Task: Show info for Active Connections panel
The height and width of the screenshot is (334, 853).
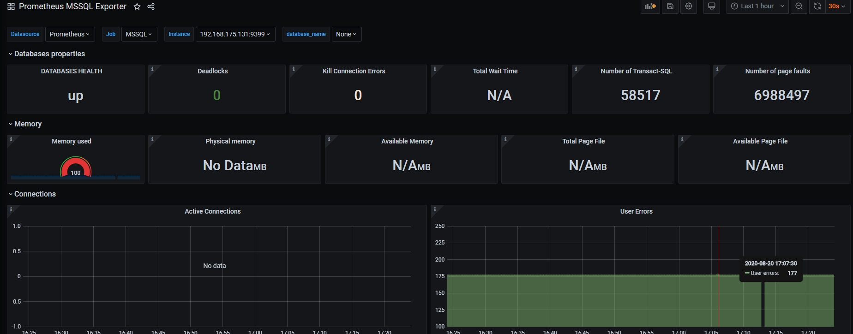Action: tap(11, 209)
